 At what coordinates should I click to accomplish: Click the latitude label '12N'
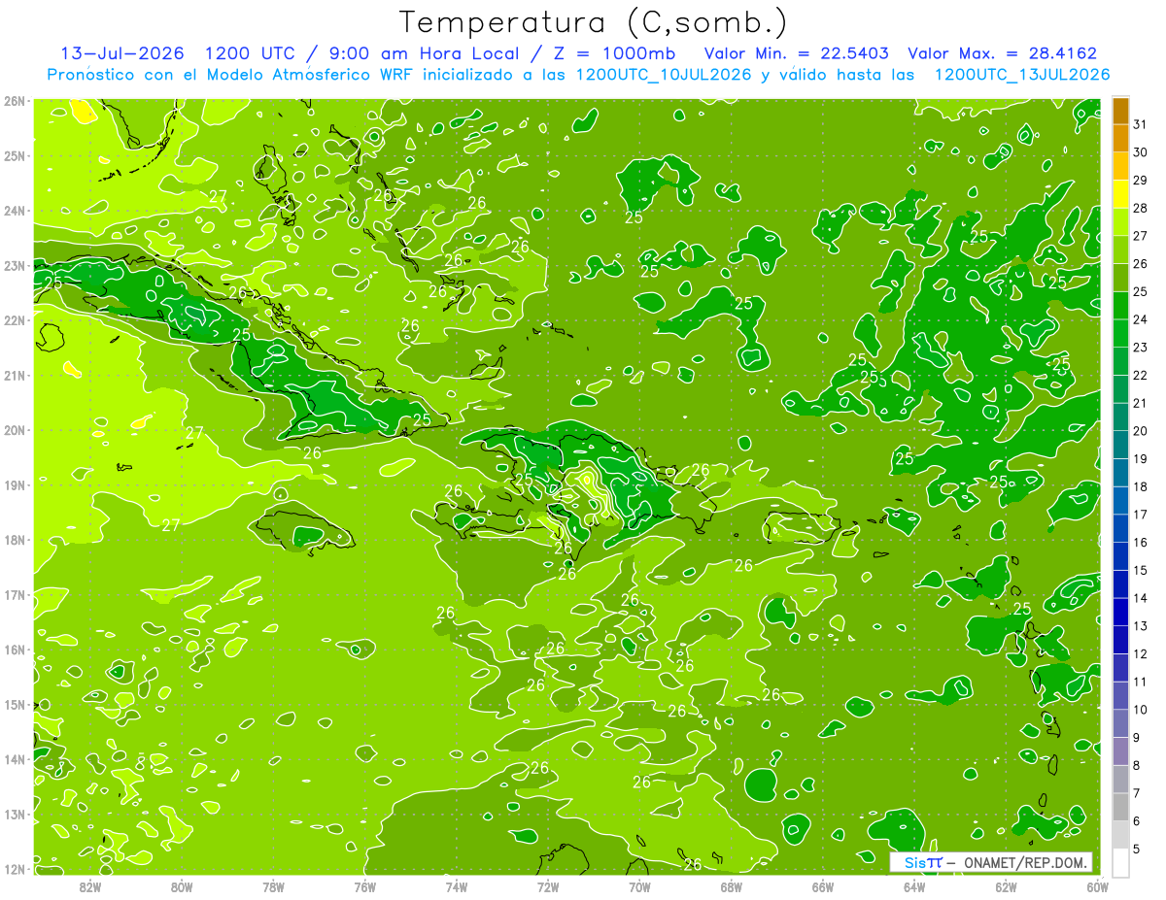pyautogui.click(x=14, y=869)
